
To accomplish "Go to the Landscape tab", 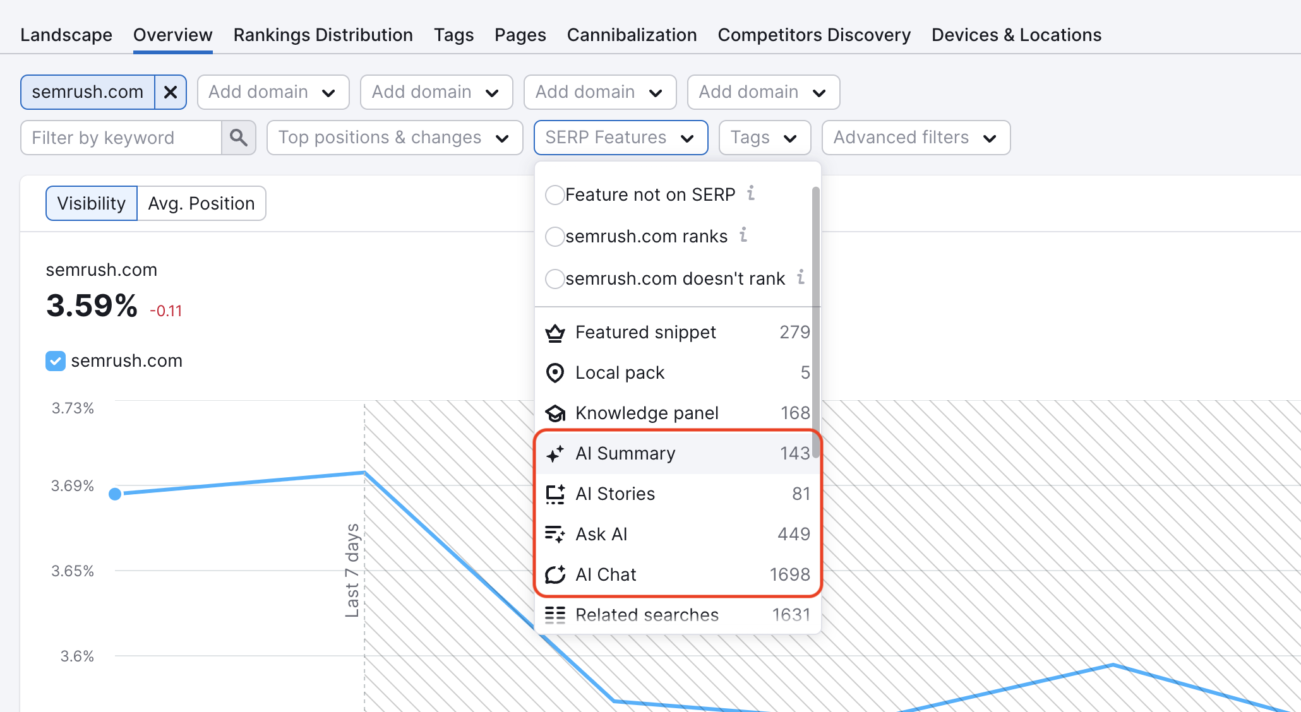I will click(x=66, y=35).
